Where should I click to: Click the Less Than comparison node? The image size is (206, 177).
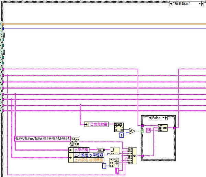pyautogui.click(x=132, y=131)
